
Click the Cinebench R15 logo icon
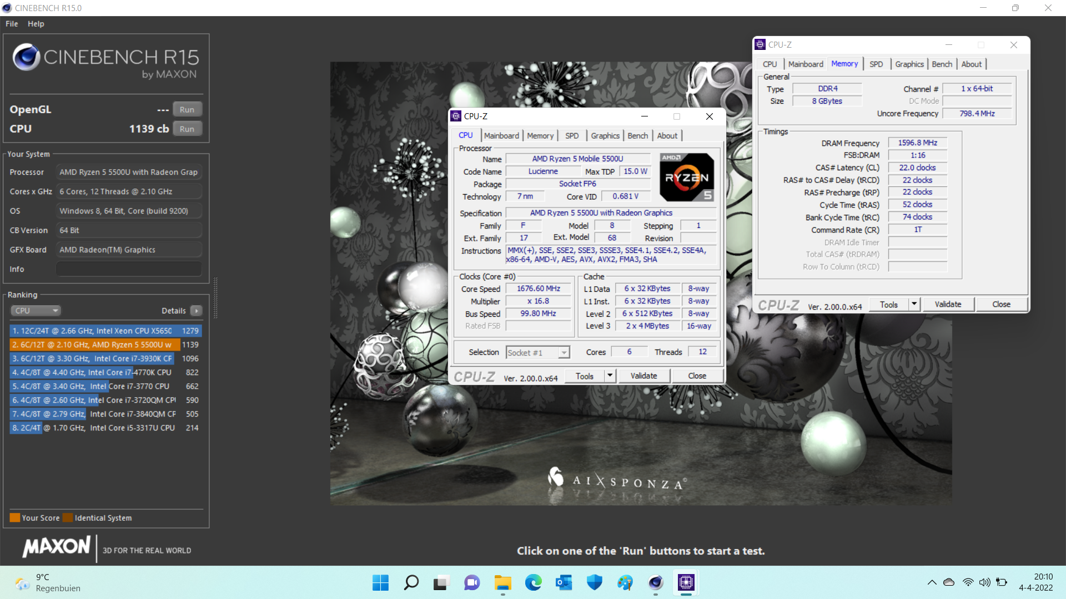click(26, 57)
